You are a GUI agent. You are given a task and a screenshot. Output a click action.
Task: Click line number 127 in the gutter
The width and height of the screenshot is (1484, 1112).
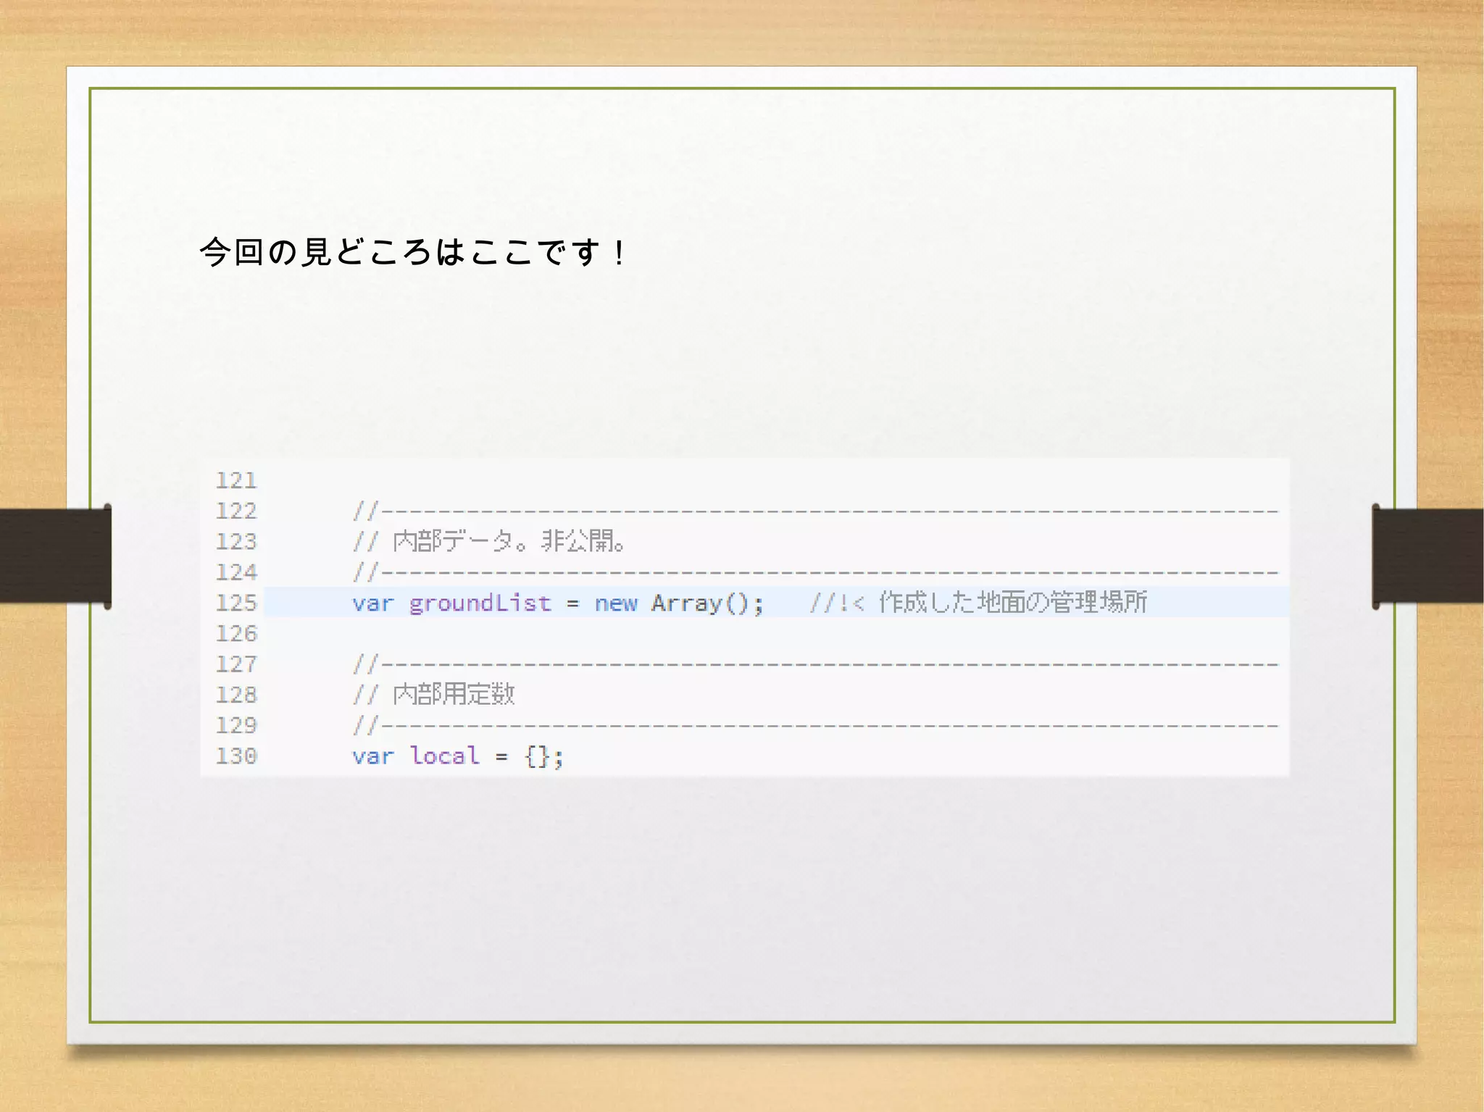pyautogui.click(x=236, y=664)
